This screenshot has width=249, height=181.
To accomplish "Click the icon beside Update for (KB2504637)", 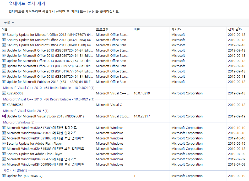I will point(4,176).
